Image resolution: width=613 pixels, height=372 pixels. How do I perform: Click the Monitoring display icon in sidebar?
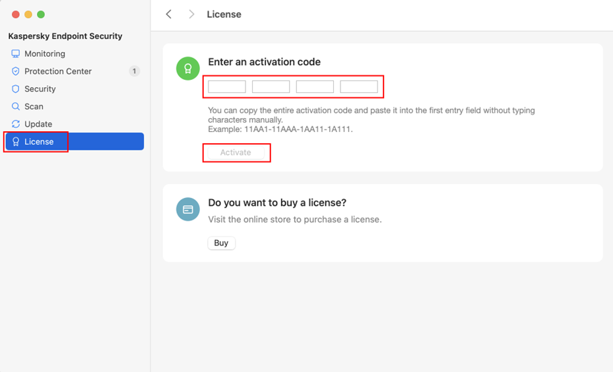tap(16, 53)
